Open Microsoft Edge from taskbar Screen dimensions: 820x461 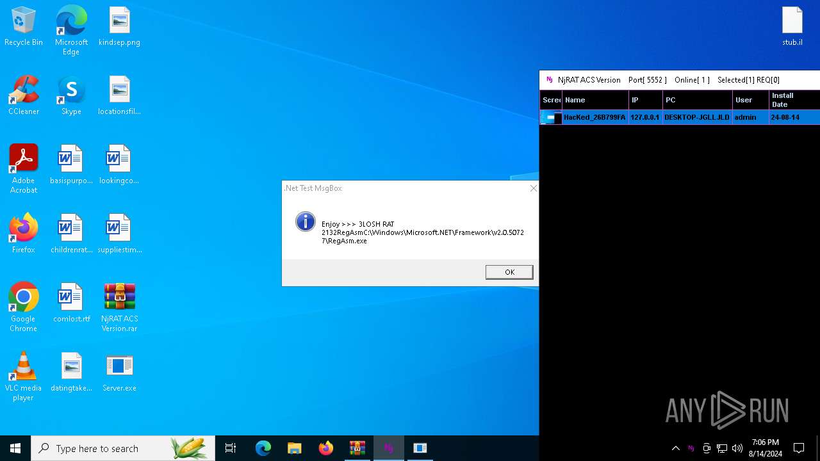pos(263,448)
